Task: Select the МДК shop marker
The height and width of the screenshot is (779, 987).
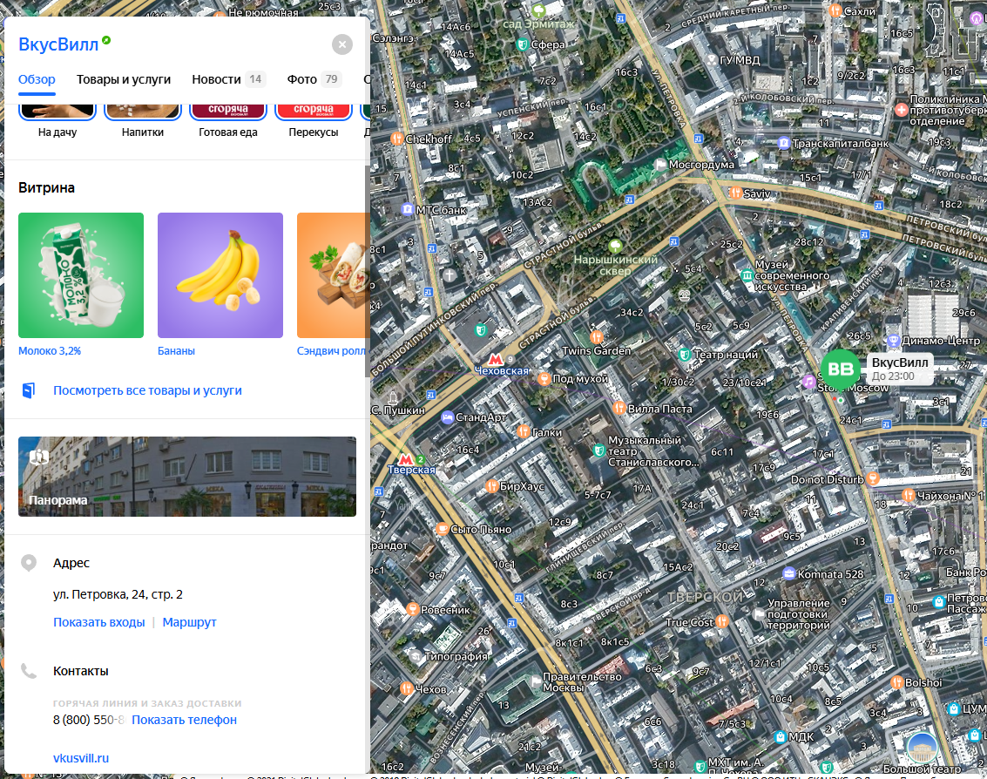Action: tap(781, 736)
